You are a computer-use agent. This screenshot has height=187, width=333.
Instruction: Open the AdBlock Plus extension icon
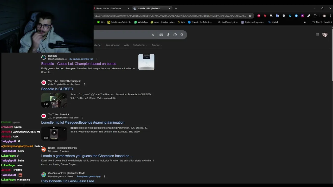pos(259,16)
